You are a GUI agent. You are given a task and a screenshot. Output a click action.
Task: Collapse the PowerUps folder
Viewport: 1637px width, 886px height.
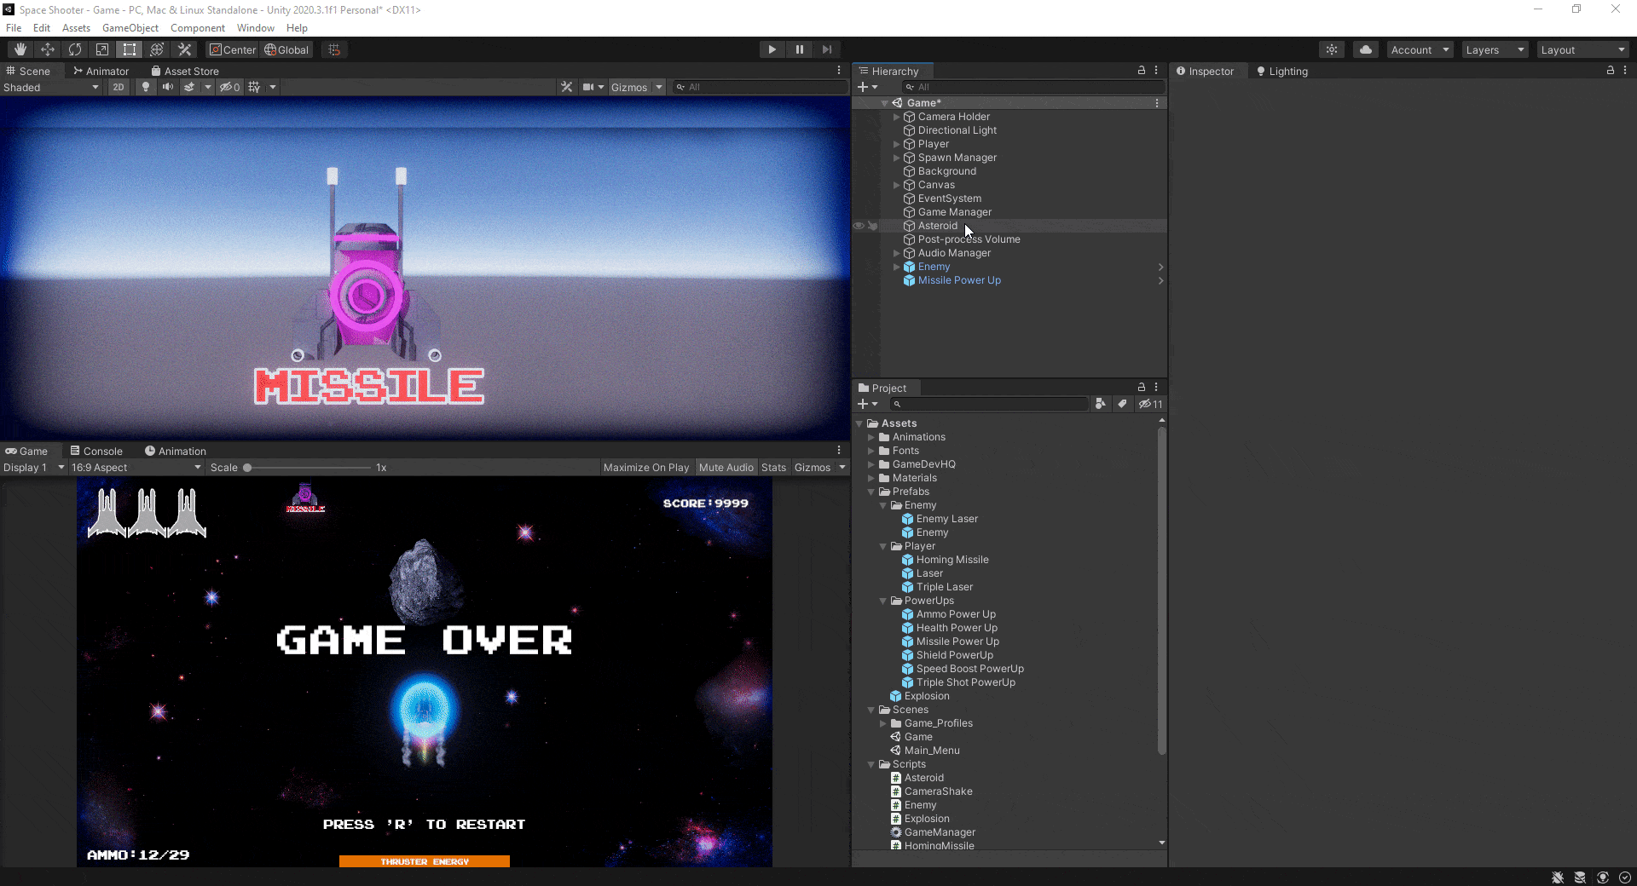pyautogui.click(x=883, y=601)
